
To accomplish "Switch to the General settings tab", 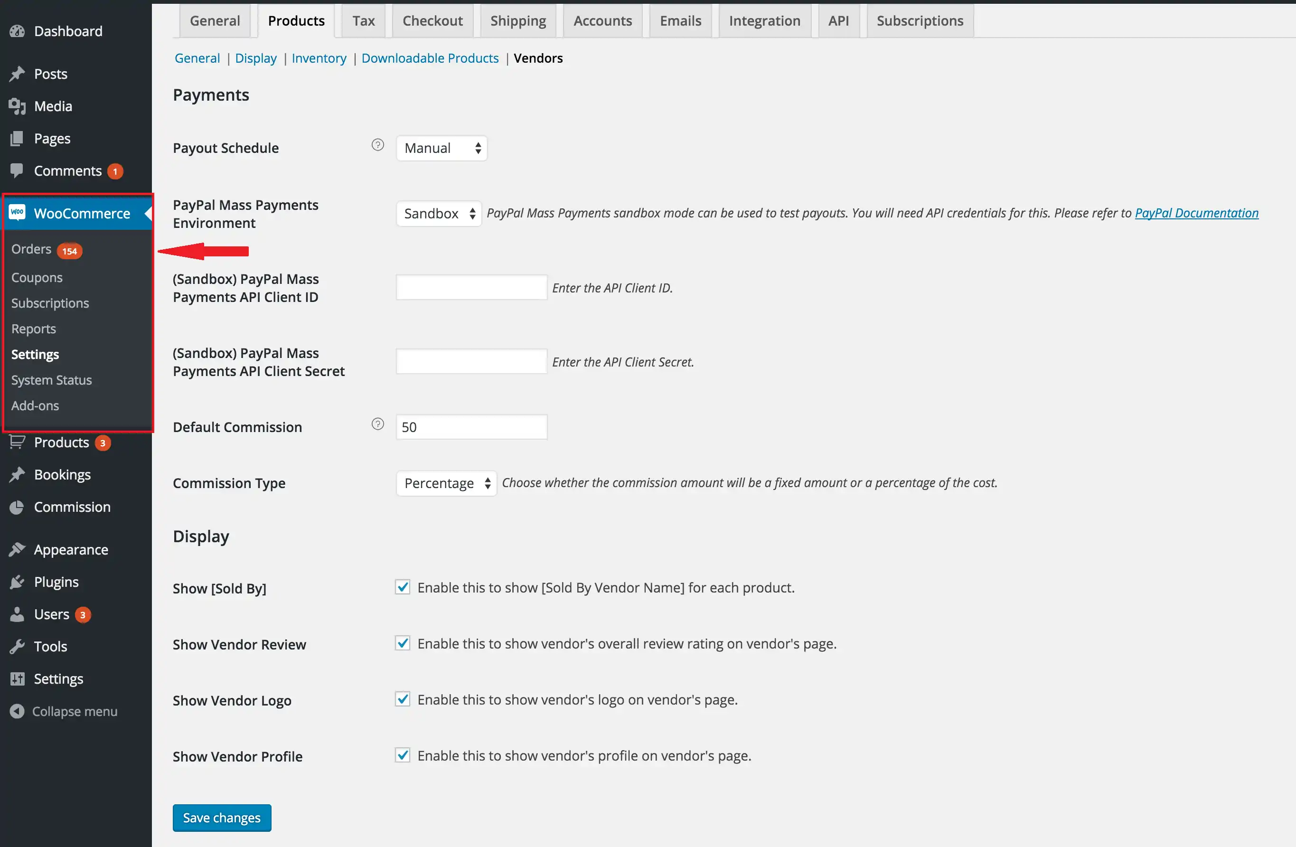I will click(x=215, y=21).
